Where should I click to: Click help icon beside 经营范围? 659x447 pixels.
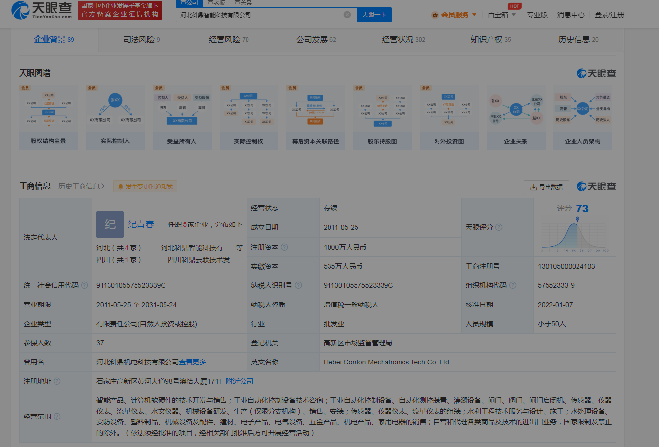[x=57, y=417]
